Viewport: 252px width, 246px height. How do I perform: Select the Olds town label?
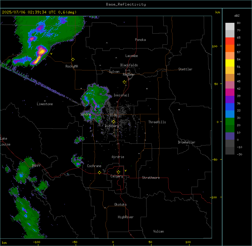click(113, 115)
